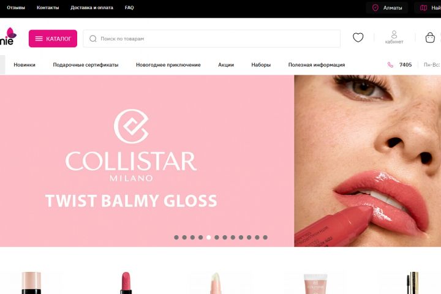The width and height of the screenshot is (441, 294).
Task: Open the Алматы city selector
Action: click(387, 8)
